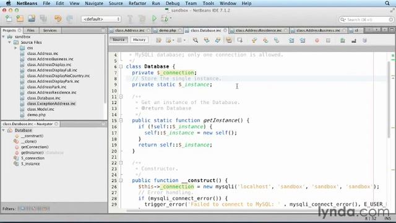Open the Apple menu

click(x=8, y=3)
